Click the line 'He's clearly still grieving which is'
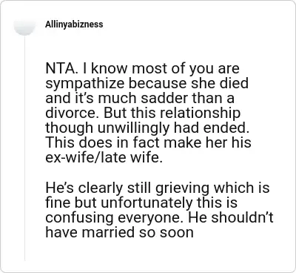The height and width of the screenshot is (273, 296). click(158, 188)
